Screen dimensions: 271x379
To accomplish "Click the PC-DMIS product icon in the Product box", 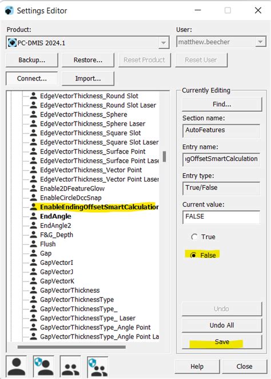I will (x=12, y=43).
